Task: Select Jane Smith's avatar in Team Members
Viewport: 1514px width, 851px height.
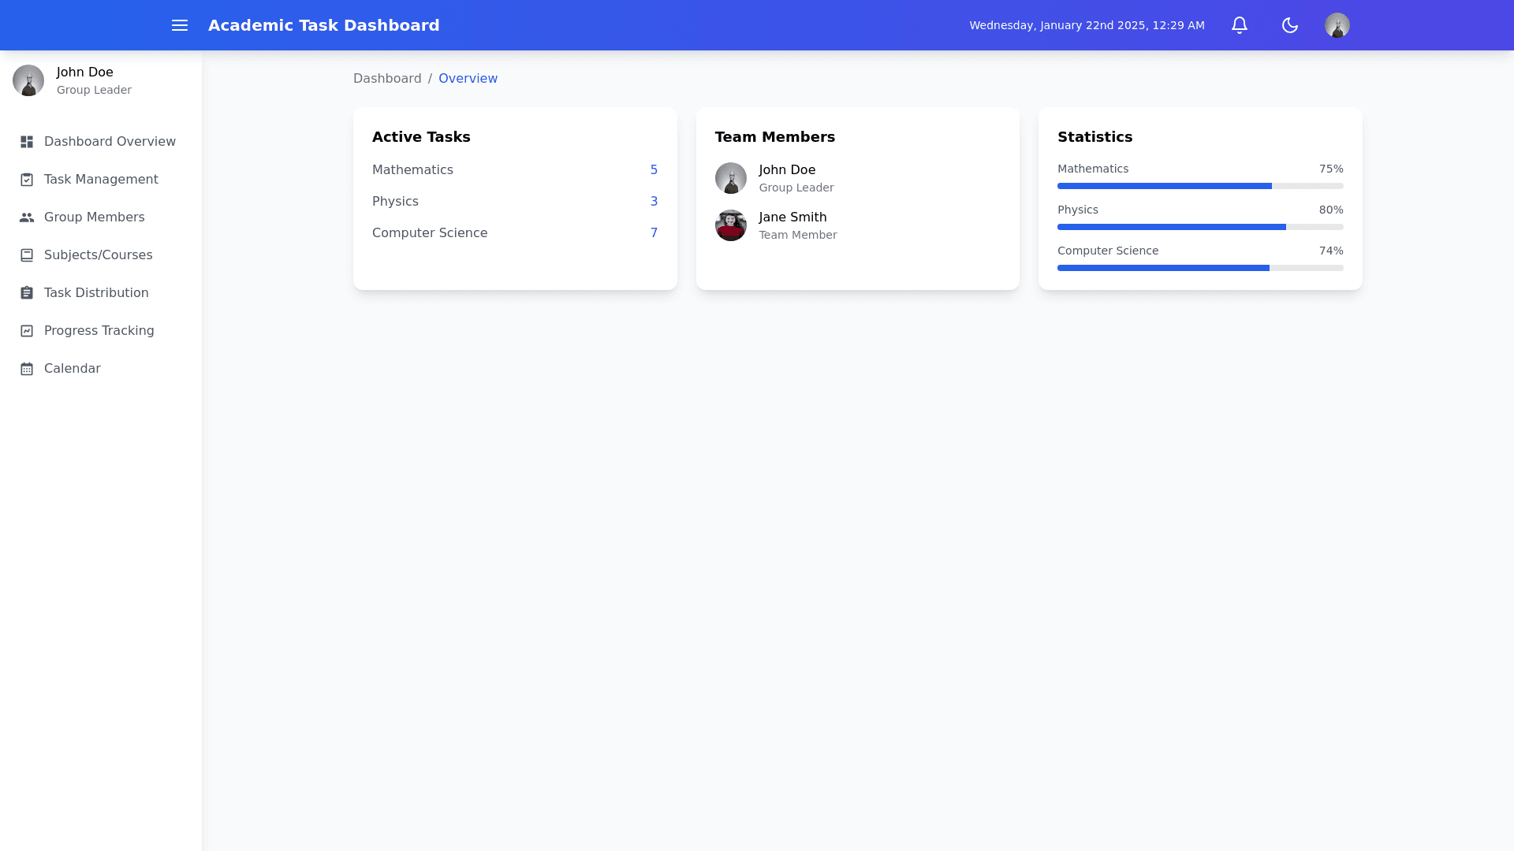Action: [x=731, y=225]
